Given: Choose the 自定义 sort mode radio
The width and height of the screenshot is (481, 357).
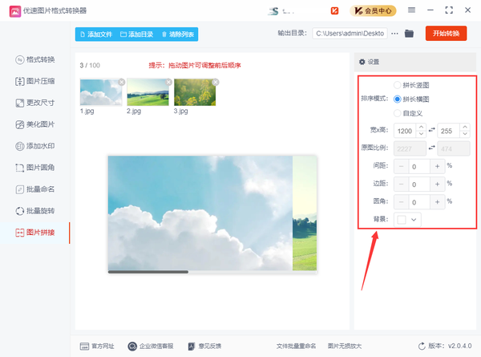Looking at the screenshot, I should click(x=398, y=112).
